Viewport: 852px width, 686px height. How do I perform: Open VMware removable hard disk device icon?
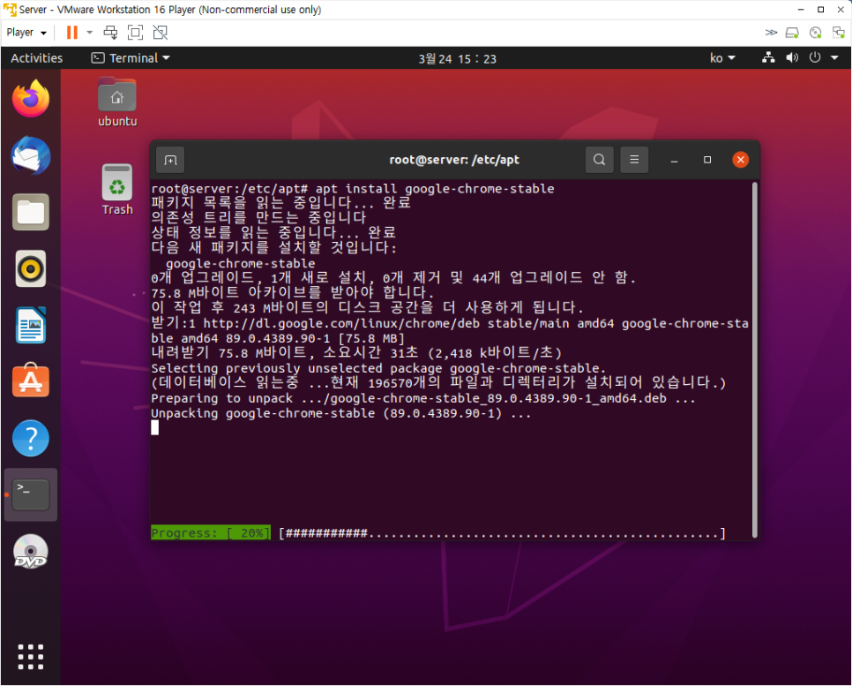pyautogui.click(x=792, y=34)
